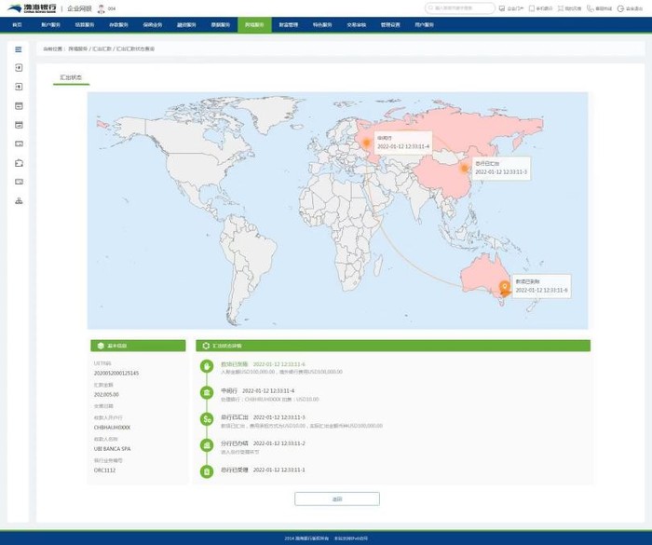Open the 管理设置 menu in navigation bar
652x545 pixels.
click(x=390, y=25)
